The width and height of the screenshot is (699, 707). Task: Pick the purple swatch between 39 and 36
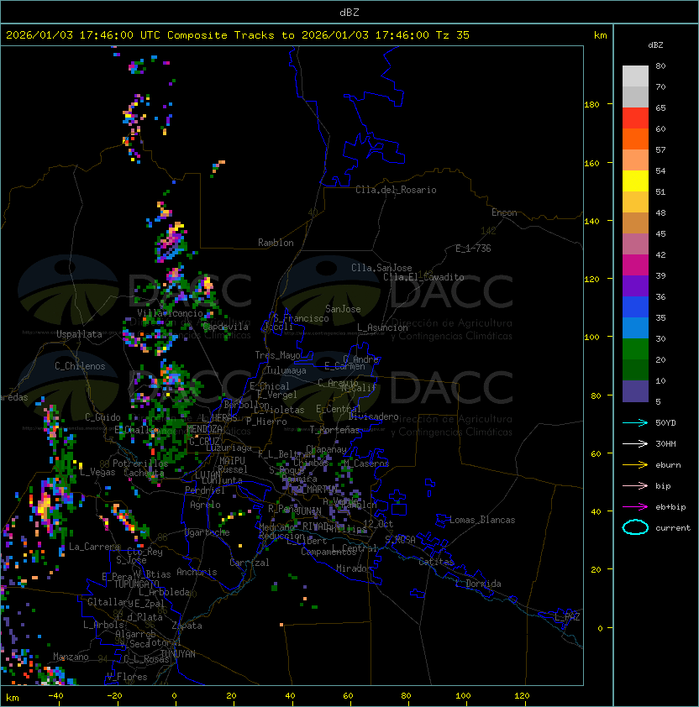pyautogui.click(x=635, y=286)
